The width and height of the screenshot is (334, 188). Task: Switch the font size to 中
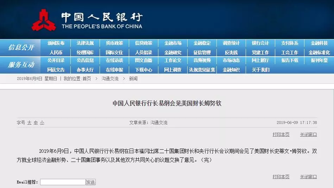coord(36,123)
